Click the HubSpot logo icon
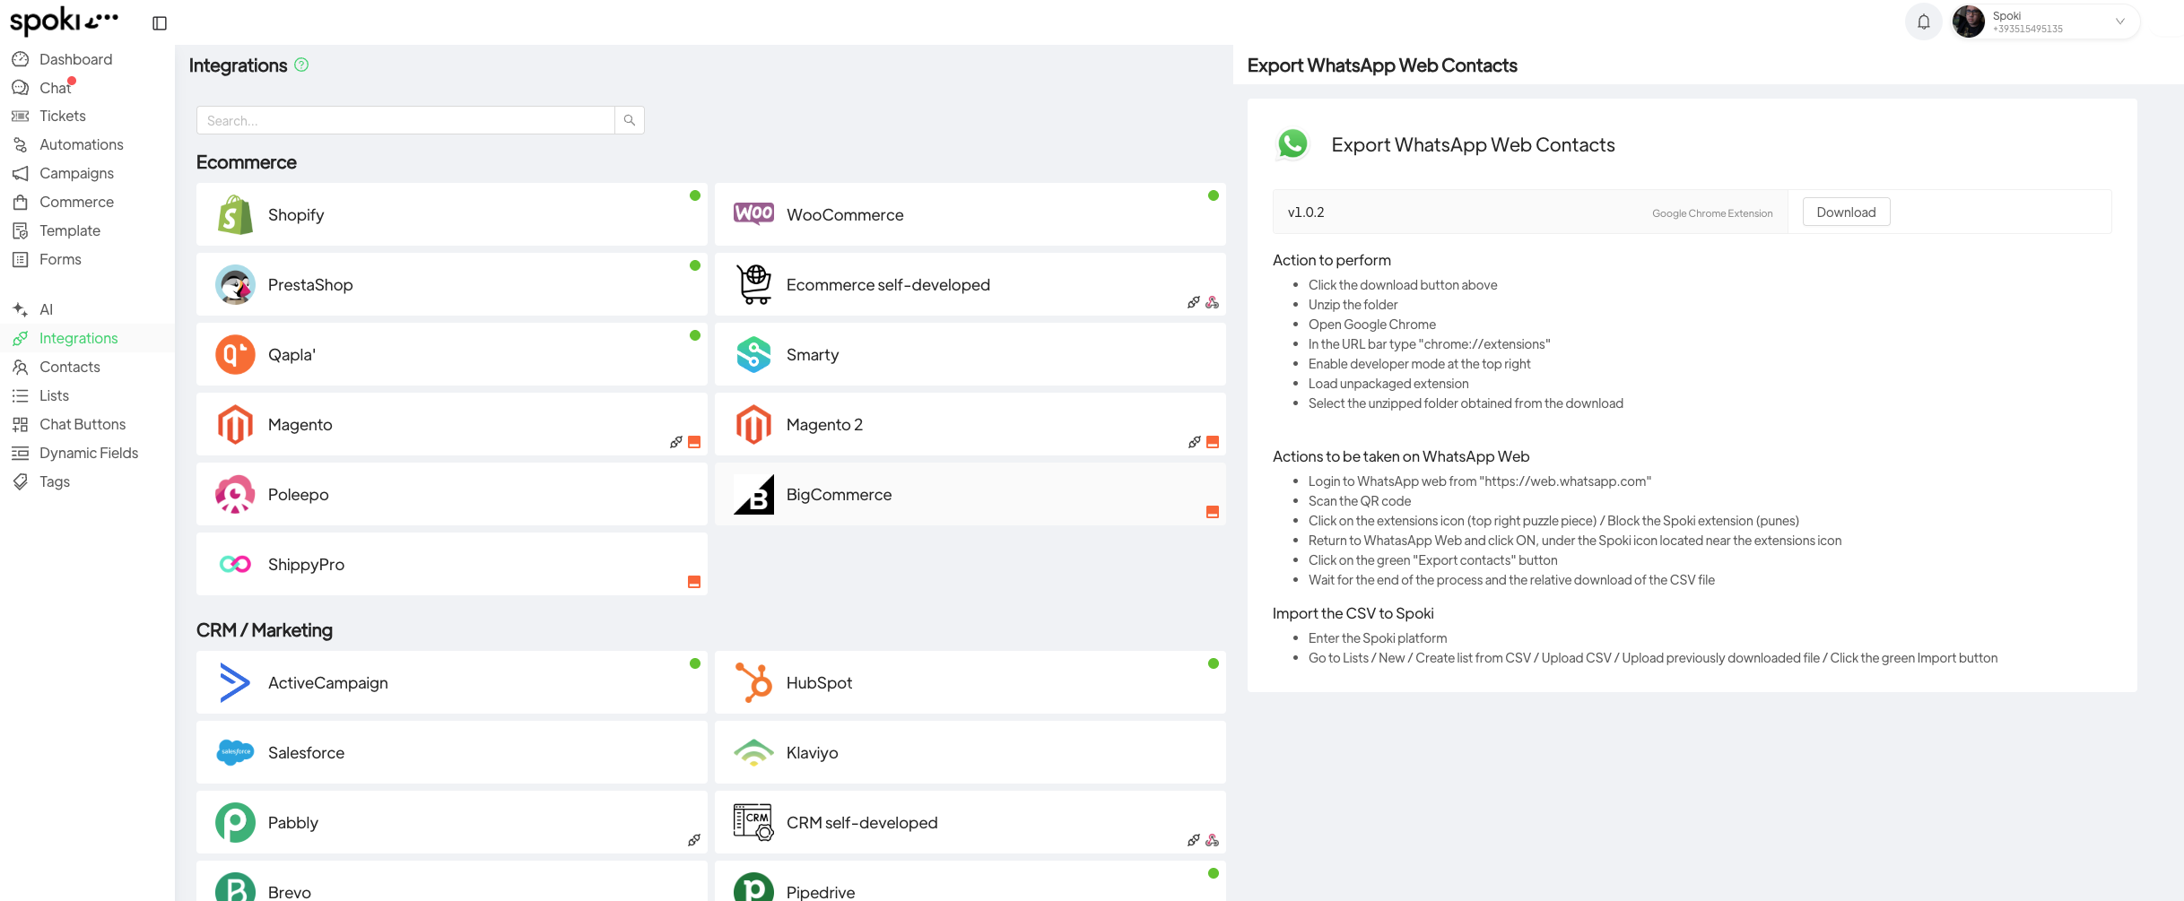The width and height of the screenshot is (2184, 901). pos(753,682)
